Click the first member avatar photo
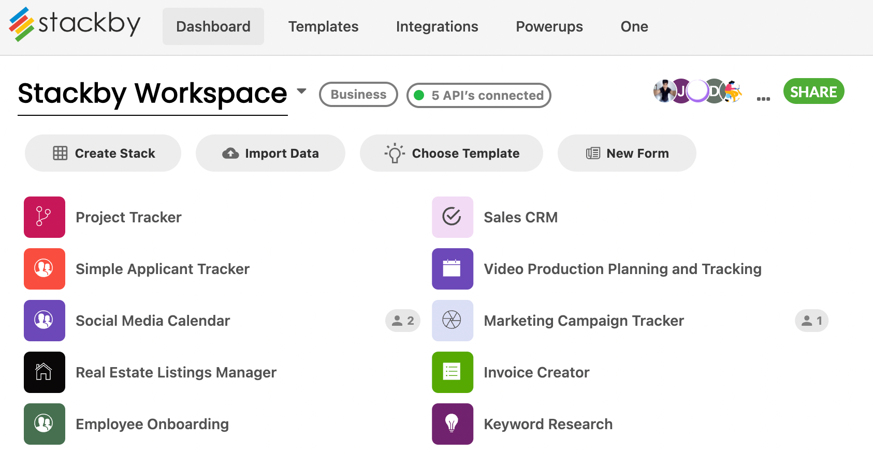 pos(664,91)
